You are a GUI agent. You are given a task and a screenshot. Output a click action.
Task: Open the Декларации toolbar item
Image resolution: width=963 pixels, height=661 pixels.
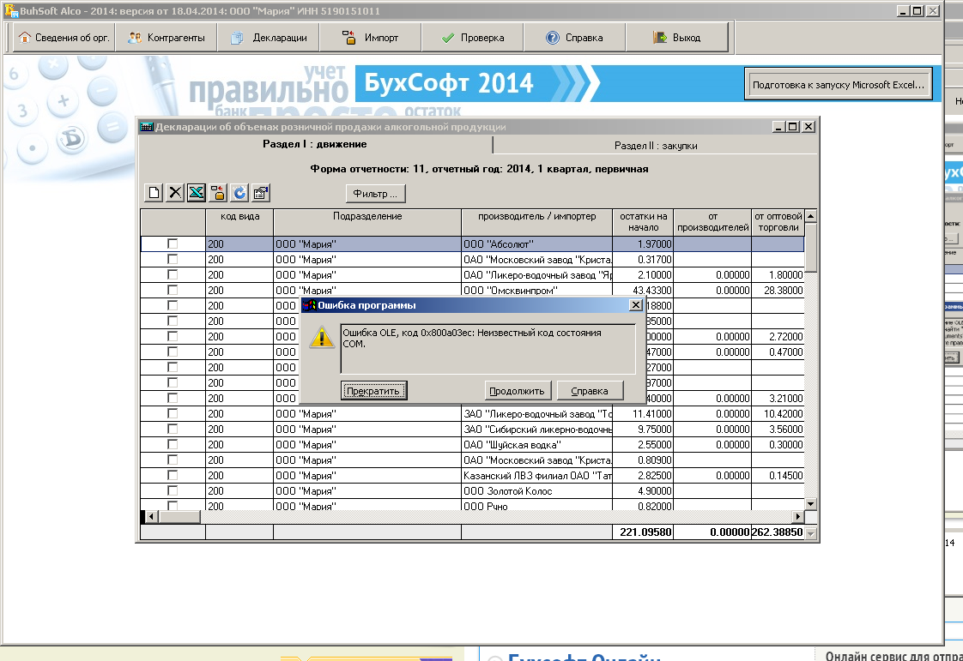tap(270, 38)
